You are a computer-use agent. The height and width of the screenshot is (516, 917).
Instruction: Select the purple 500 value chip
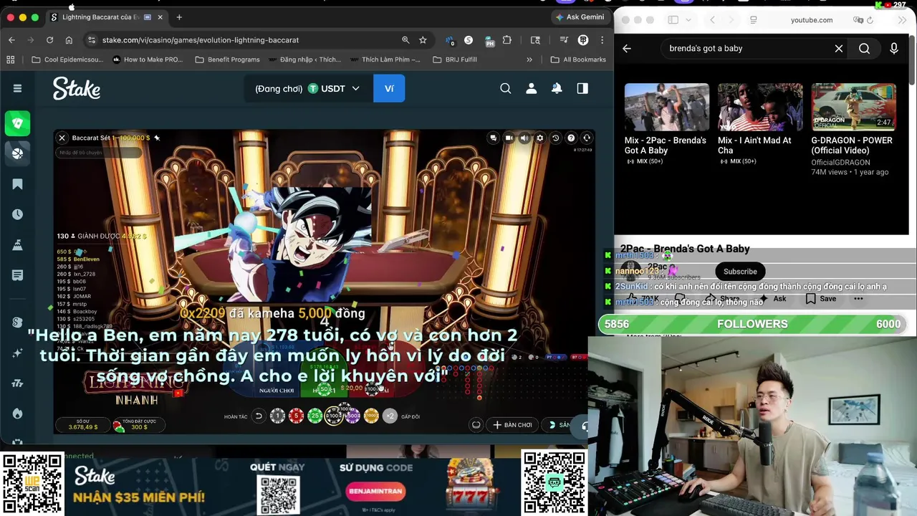pyautogui.click(x=352, y=416)
